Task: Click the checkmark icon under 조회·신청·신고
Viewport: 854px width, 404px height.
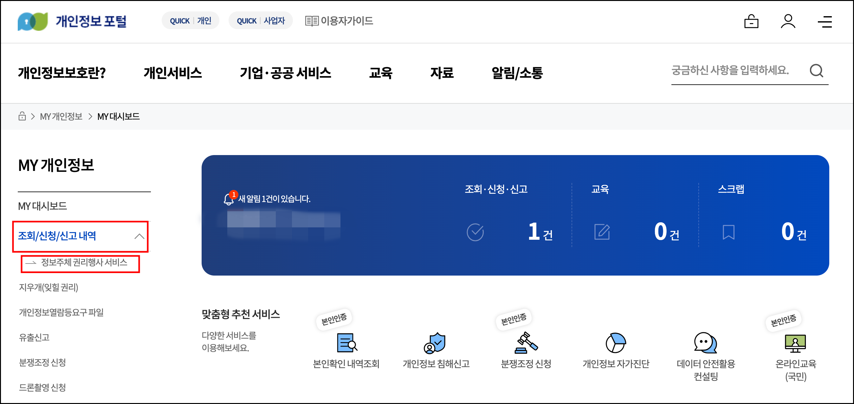Action: coord(475,232)
